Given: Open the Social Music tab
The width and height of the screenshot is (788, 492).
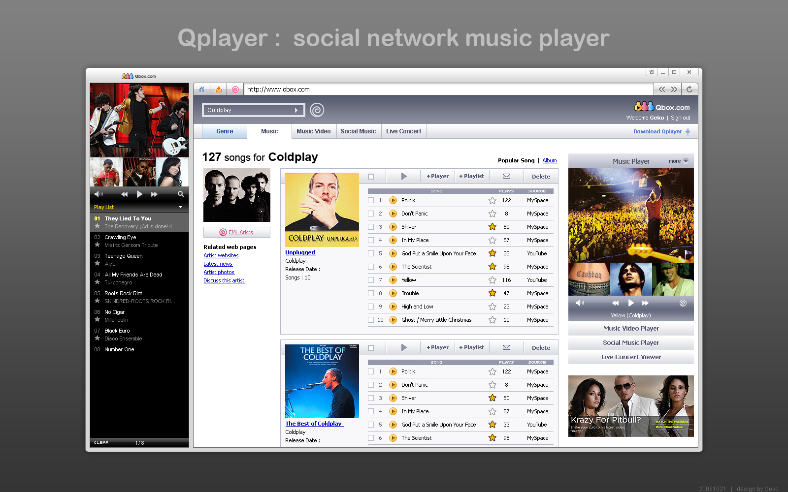Looking at the screenshot, I should [x=358, y=131].
